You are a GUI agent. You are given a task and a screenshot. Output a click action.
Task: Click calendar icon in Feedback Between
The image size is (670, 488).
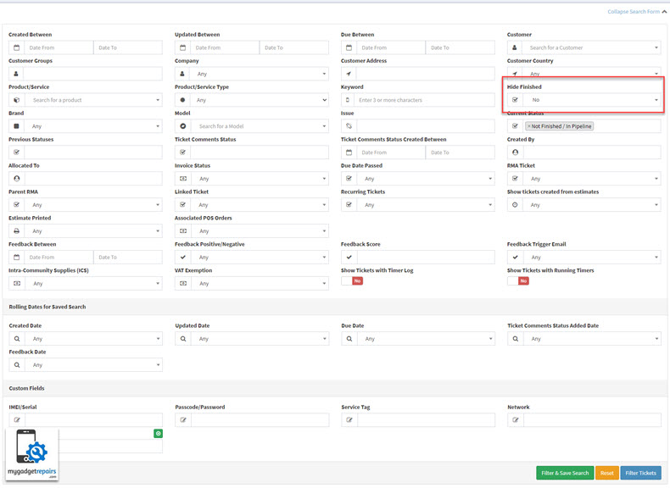(16, 257)
